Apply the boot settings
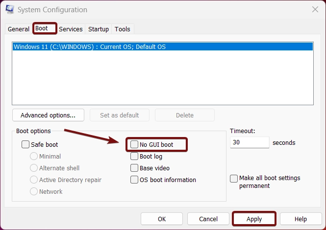Image resolution: width=326 pixels, height=230 pixels. [x=254, y=219]
